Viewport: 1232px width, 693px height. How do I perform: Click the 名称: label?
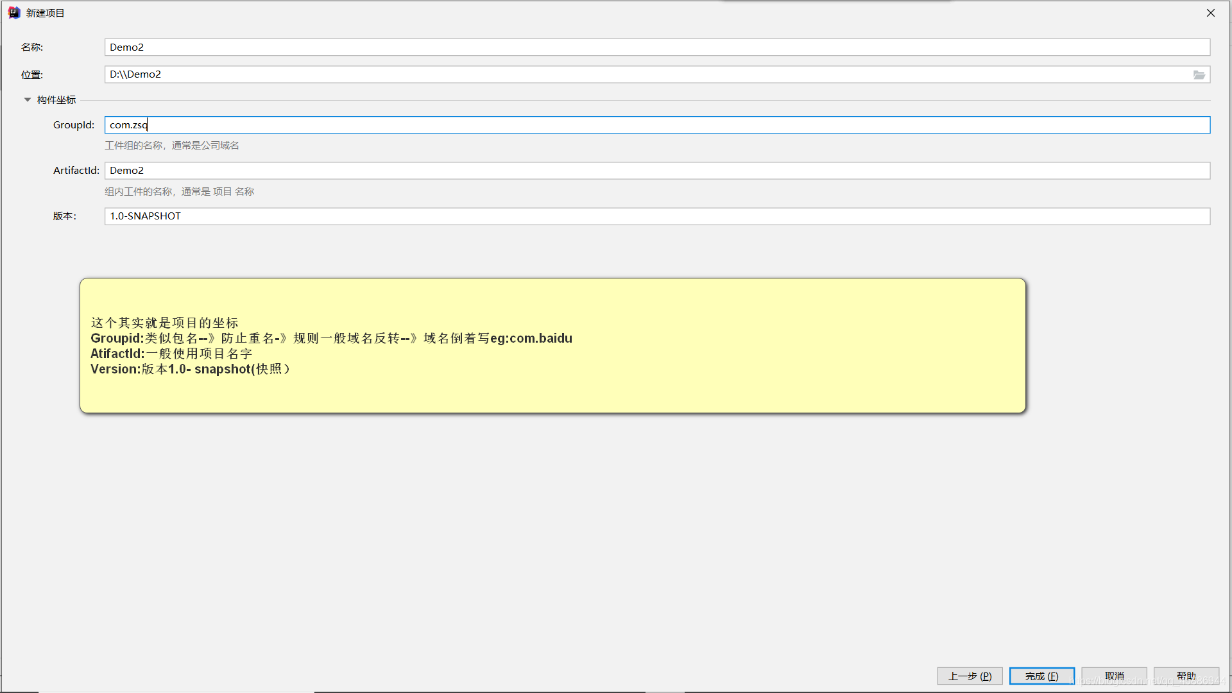[32, 47]
